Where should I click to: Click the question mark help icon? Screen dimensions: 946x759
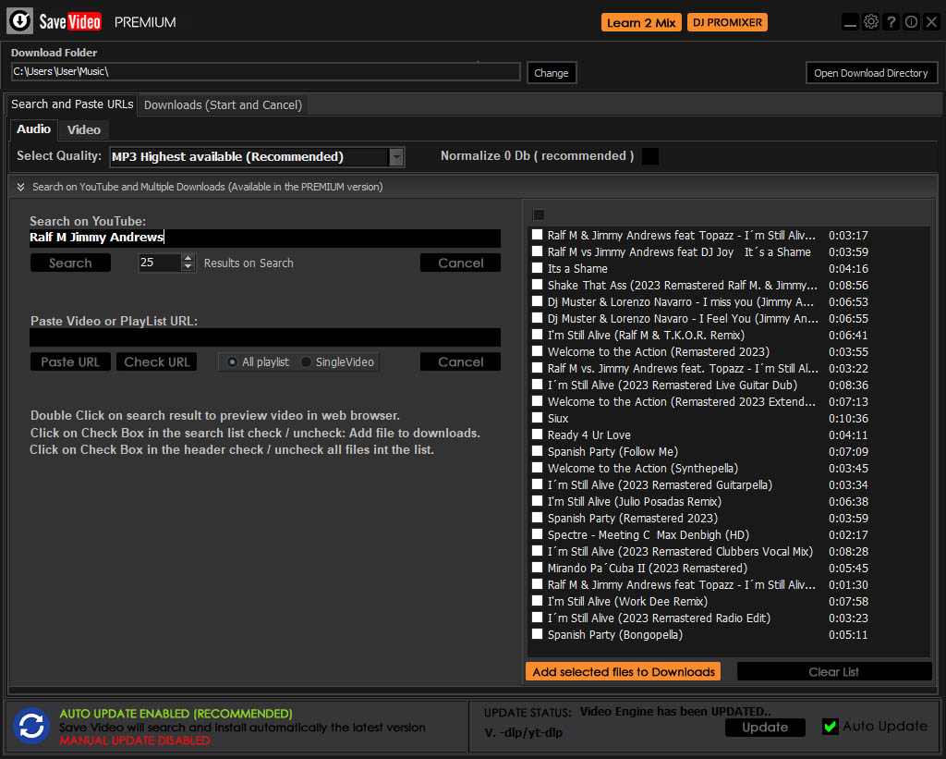[891, 22]
